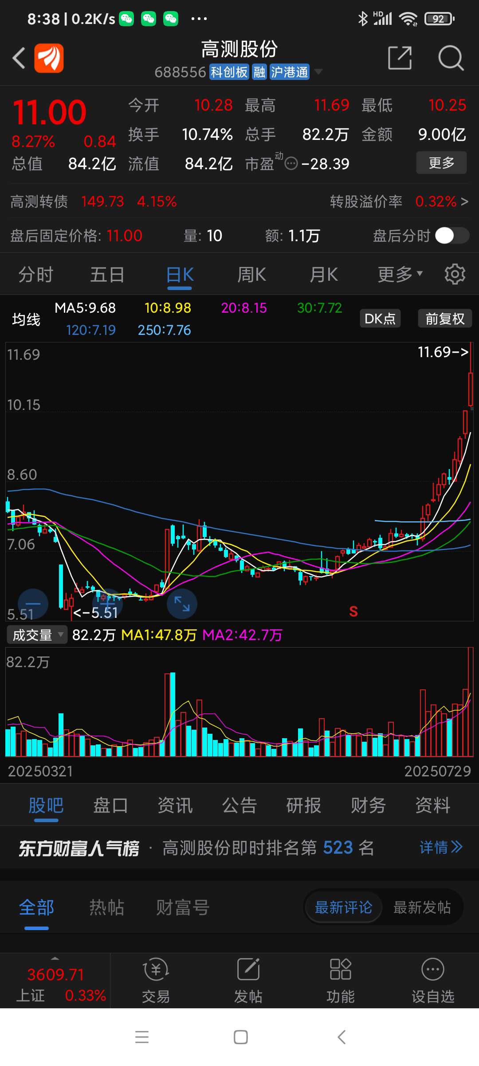Go back with the top-left arrow
This screenshot has height=1066, width=479.
[19, 58]
